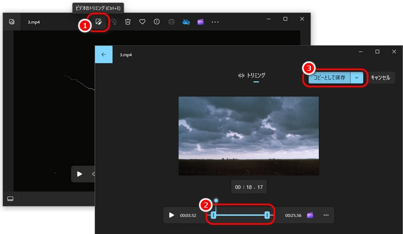Click the left trim start handle
Screen dimensions: 403x234
tap(214, 215)
